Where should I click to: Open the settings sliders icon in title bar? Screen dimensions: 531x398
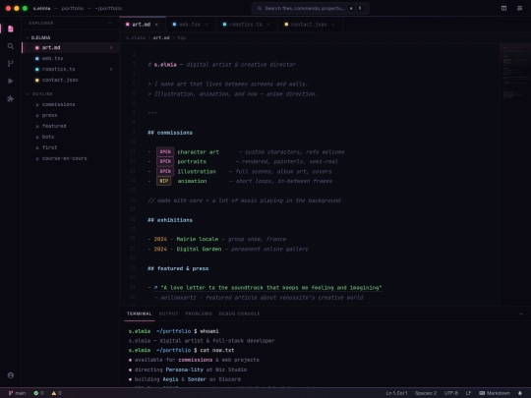pos(520,8)
